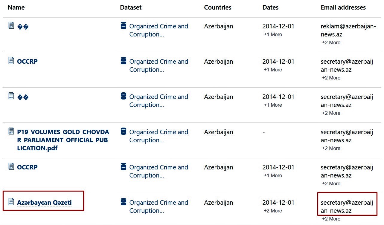Open the Azərbaycan Qəzeti document link
Image resolution: width=384 pixels, height=225 pixels.
44,203
